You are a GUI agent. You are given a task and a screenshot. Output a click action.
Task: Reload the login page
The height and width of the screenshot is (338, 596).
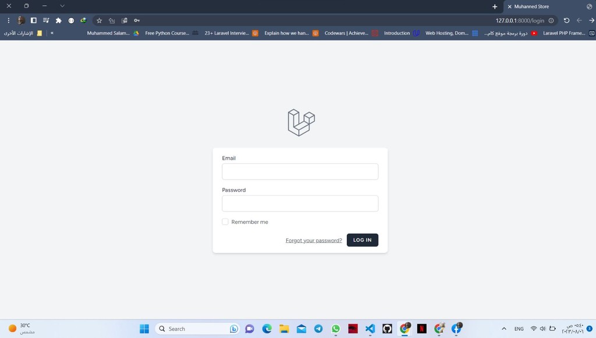pos(567,20)
